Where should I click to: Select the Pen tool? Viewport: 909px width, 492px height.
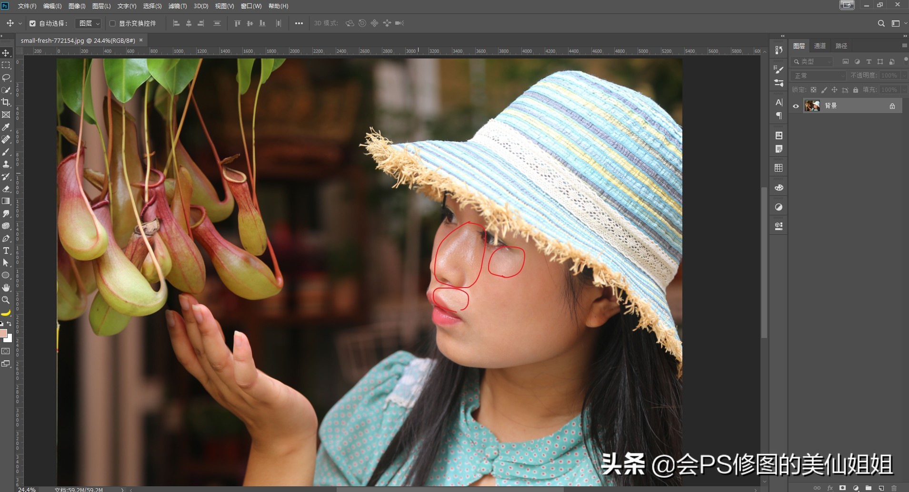tap(6, 238)
